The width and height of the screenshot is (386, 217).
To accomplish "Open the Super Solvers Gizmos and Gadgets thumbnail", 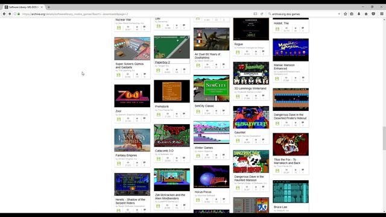I will 132,49.
